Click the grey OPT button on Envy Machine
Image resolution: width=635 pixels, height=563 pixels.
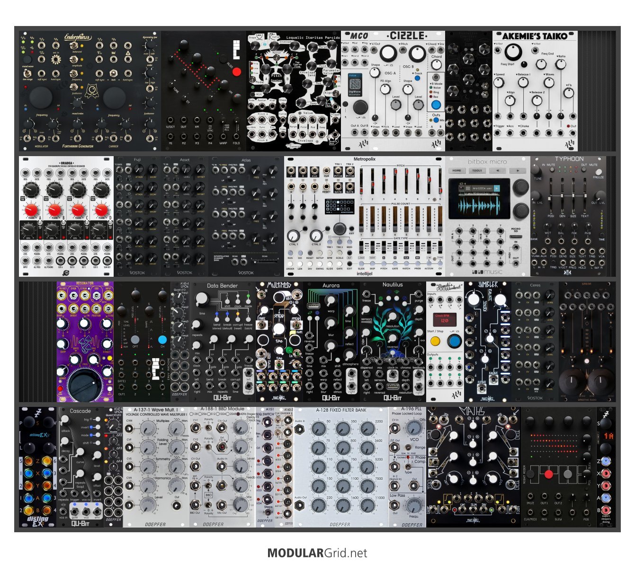(x=135, y=339)
